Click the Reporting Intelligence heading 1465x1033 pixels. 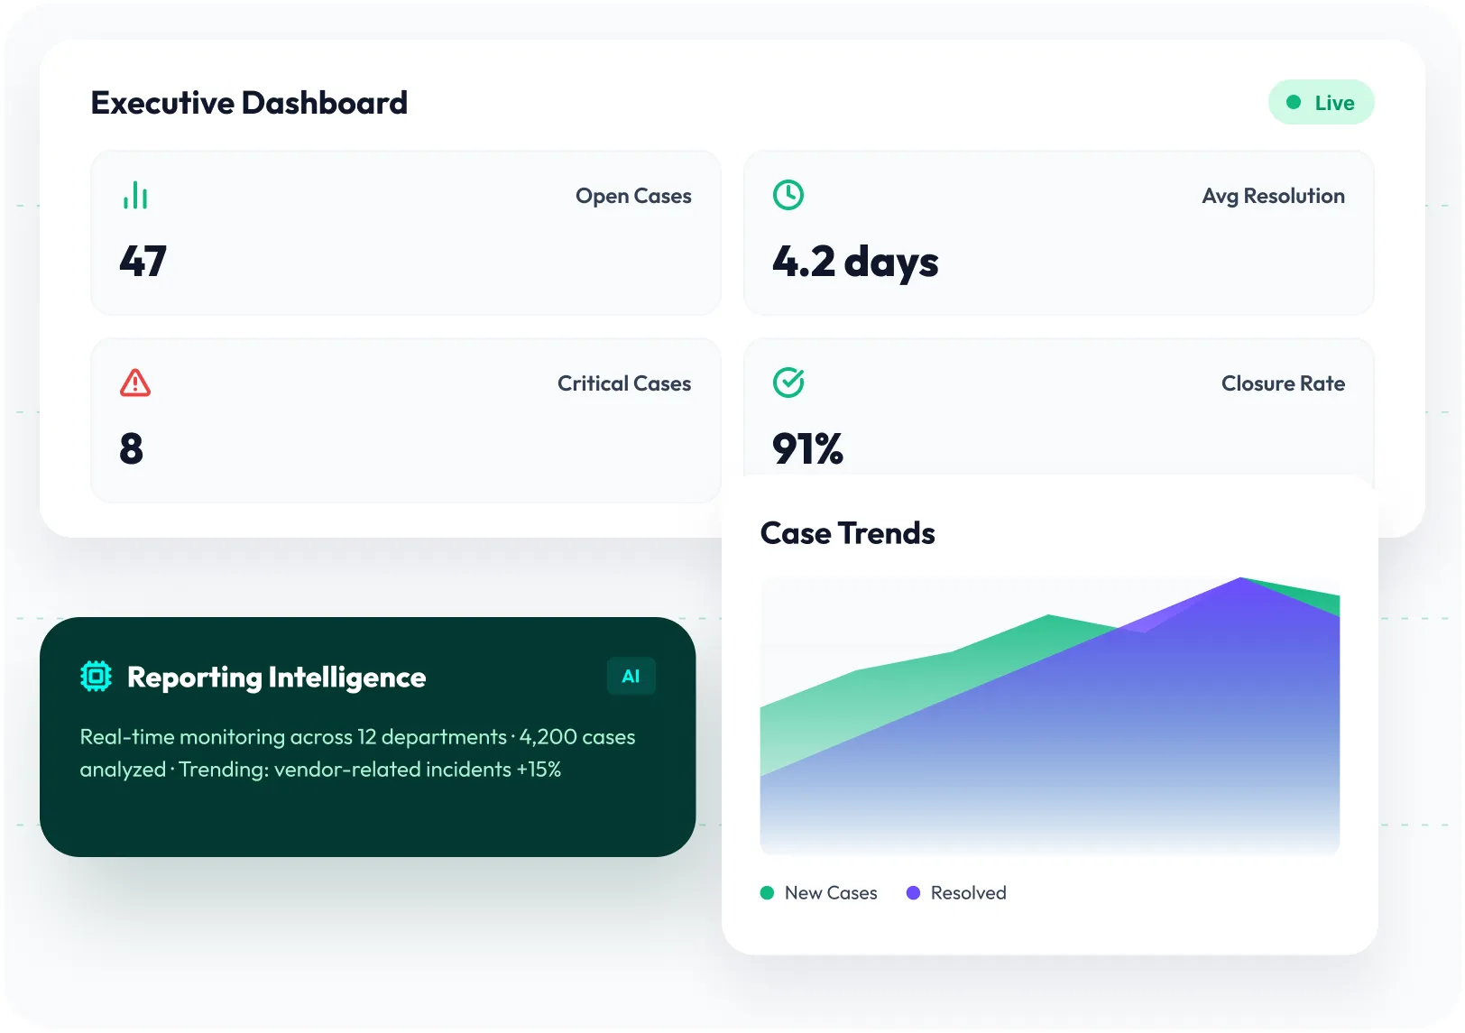point(276,677)
